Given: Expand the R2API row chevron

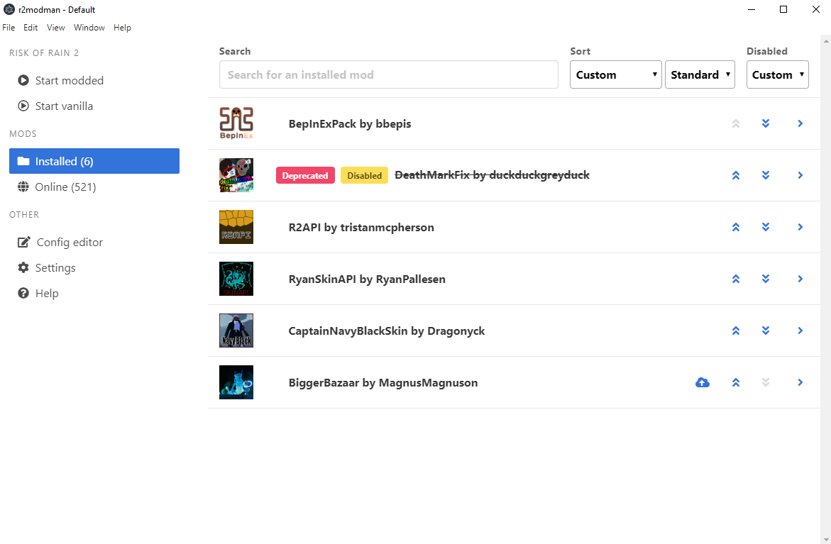Looking at the screenshot, I should click(800, 227).
